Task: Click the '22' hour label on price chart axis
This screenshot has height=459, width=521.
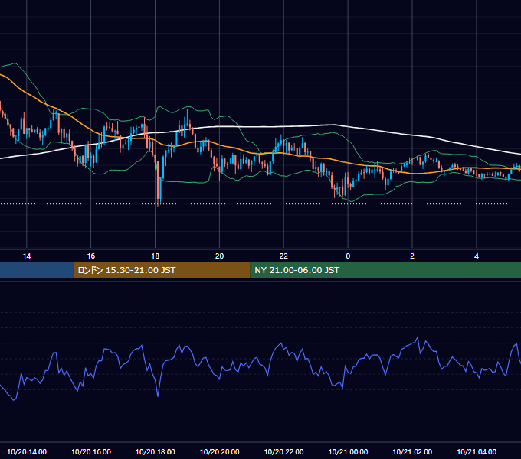Action: 283,256
